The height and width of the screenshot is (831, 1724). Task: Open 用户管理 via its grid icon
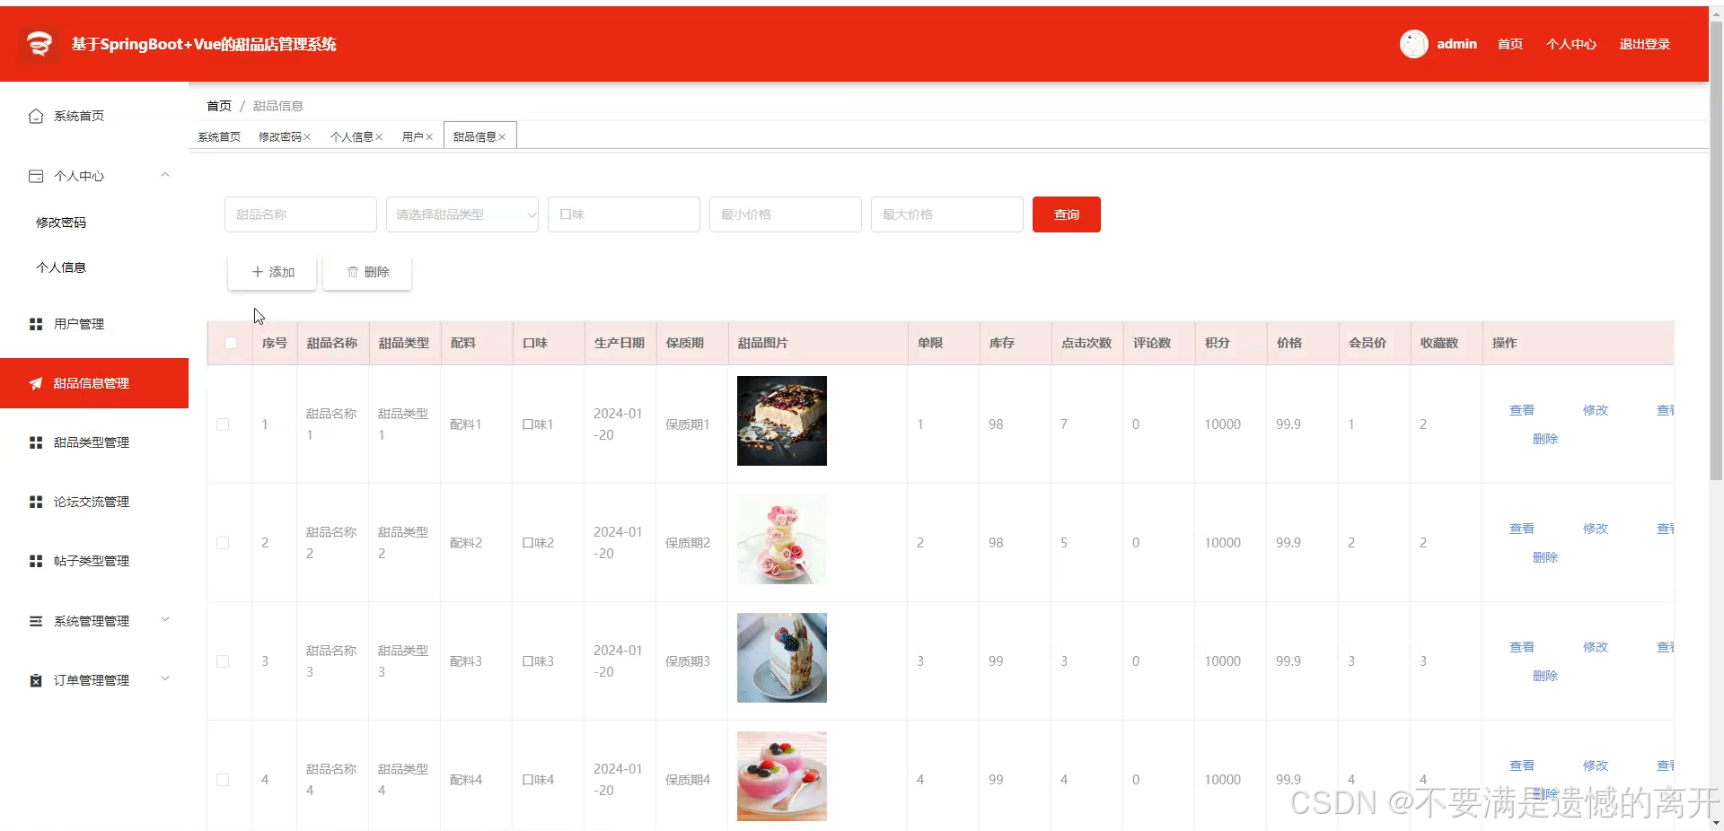pyautogui.click(x=35, y=324)
